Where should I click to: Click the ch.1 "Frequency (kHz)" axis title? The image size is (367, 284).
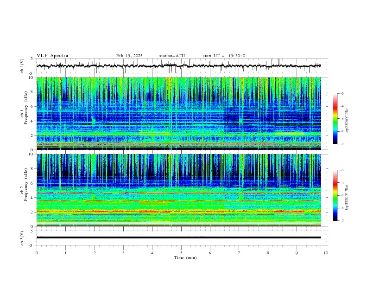26,108
